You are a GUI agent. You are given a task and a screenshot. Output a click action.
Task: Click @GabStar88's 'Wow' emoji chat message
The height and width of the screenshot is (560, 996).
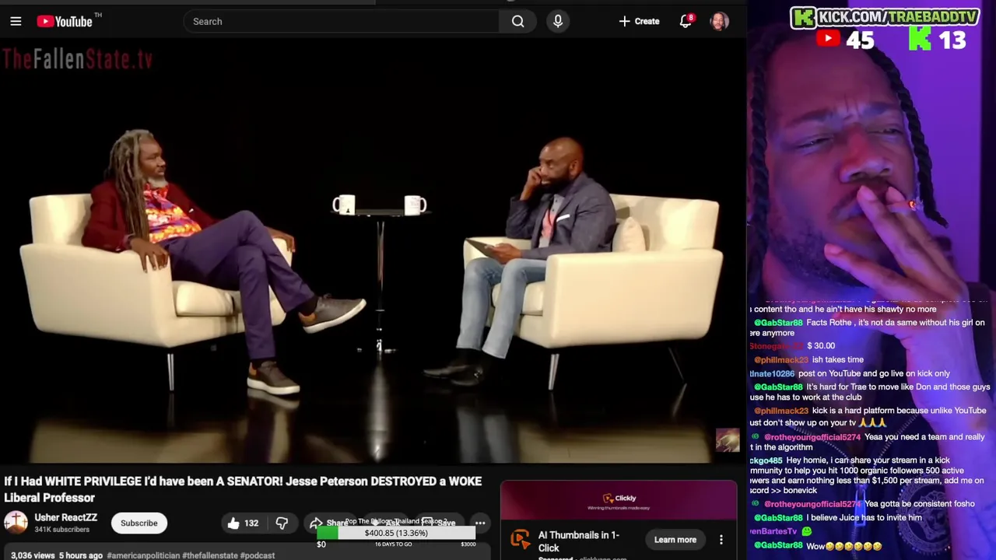(817, 545)
